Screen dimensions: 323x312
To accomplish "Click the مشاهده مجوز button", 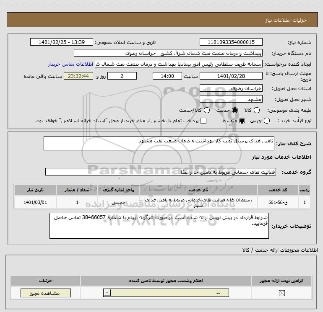I will (x=46, y=293).
